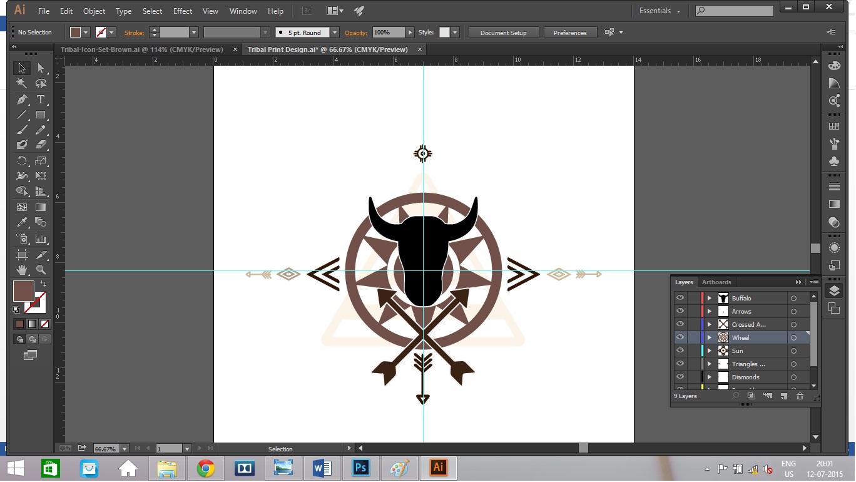This screenshot has width=856, height=482.
Task: Select the Artboard tool
Action: pos(22,255)
